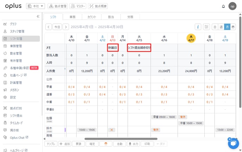Switch to the 業務 tab
The height and width of the screenshot is (152, 242).
(x=72, y=17)
